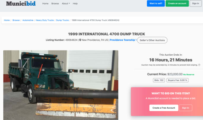Expand the About dropdown menu
The image size is (203, 120).
click(66, 4)
